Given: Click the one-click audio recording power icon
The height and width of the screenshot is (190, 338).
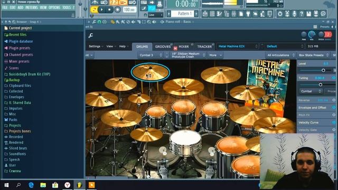Looking at the screenshot, I should pos(280,14).
